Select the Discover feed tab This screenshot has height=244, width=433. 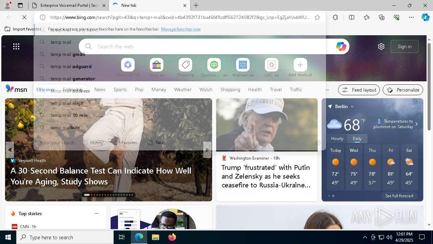tap(46, 89)
